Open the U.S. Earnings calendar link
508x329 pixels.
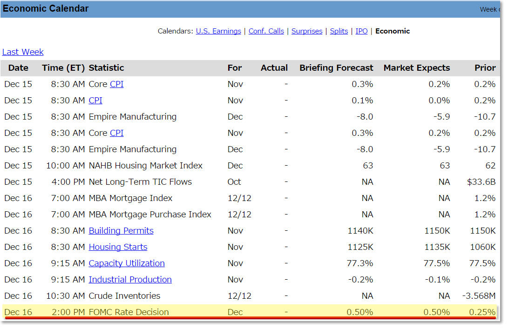(218, 31)
